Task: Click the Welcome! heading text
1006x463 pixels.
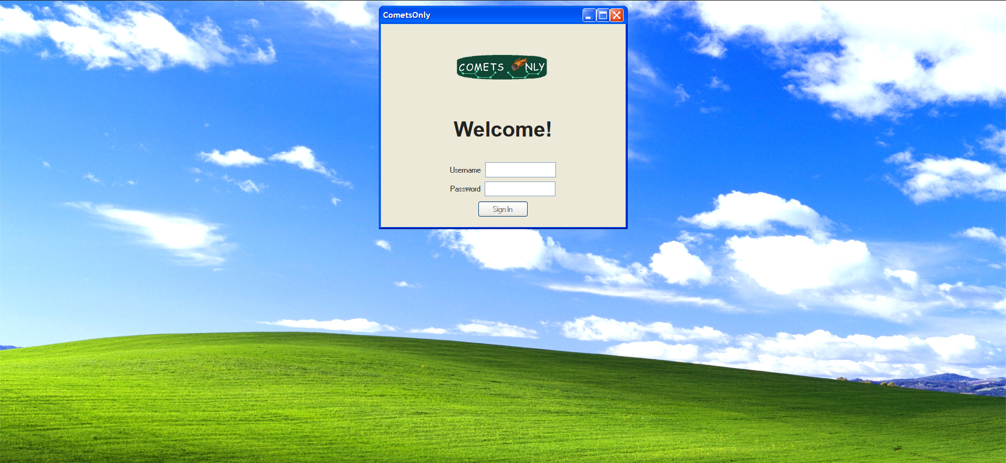Action: click(502, 129)
